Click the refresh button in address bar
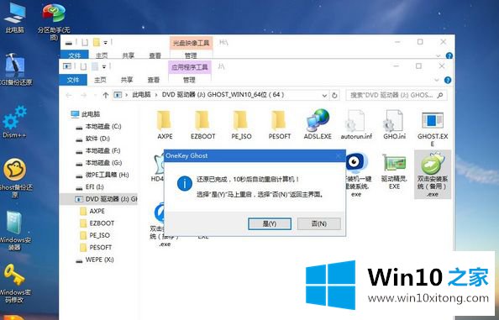The image size is (499, 320). coord(334,95)
